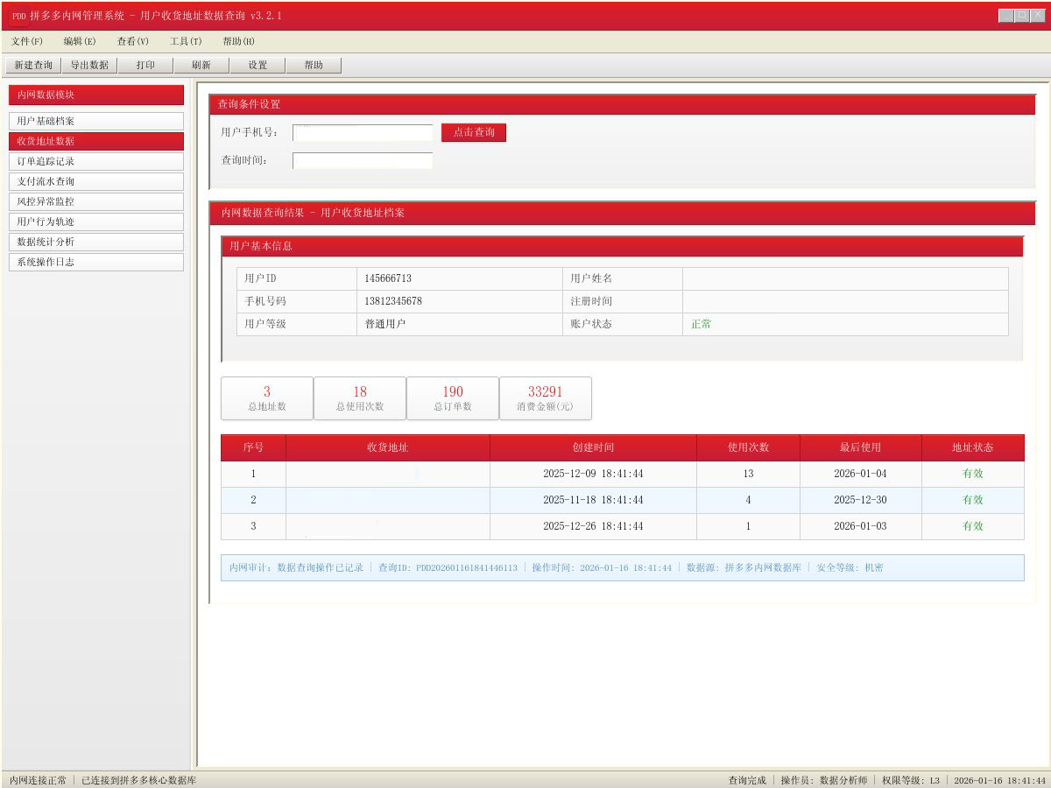Click the 新建查询 toolbar button
The image size is (1051, 788).
click(33, 65)
